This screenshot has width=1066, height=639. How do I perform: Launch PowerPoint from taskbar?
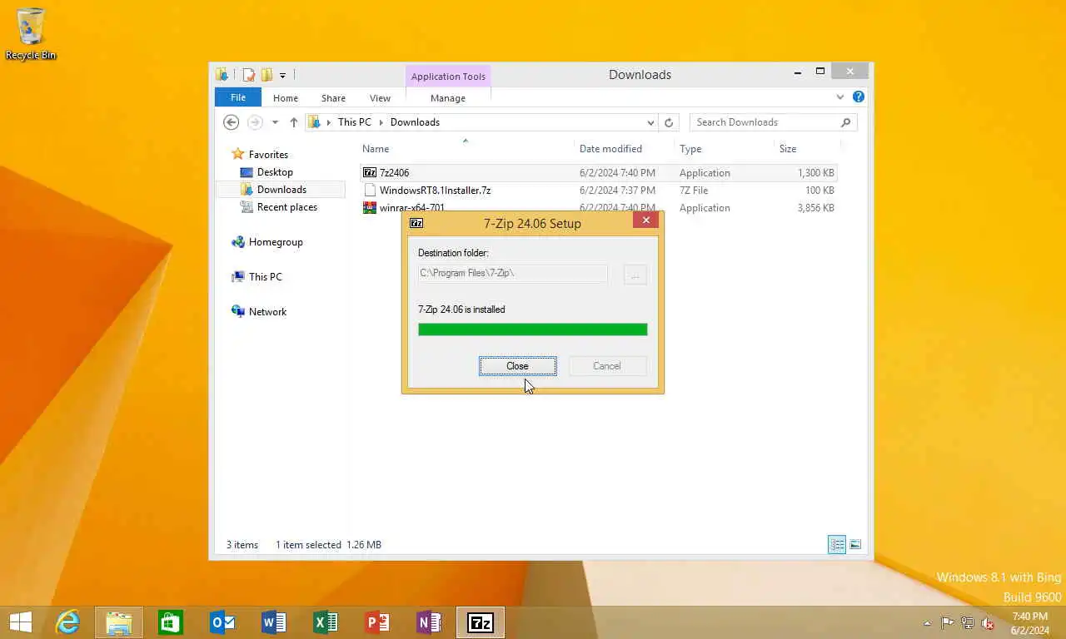click(377, 622)
